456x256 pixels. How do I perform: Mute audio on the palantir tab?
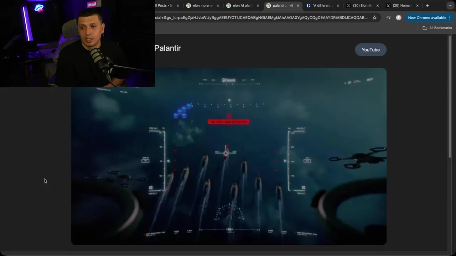click(291, 6)
